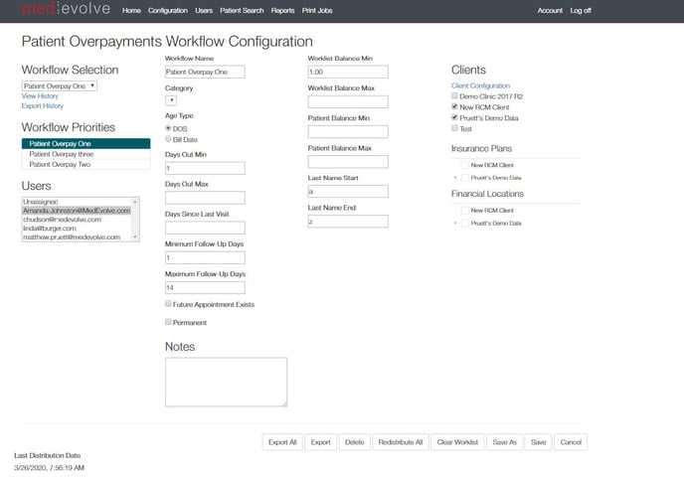The image size is (684, 478).
Task: Uncheck the Pruett's Demo Data client
Action: coord(455,117)
